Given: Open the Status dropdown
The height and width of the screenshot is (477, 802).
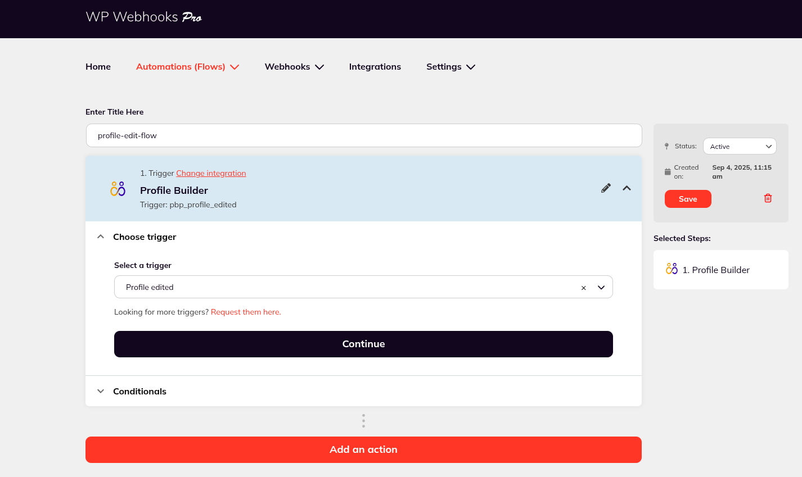Looking at the screenshot, I should click(740, 146).
